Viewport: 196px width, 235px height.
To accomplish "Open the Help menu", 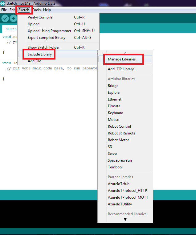I will 47,10.
